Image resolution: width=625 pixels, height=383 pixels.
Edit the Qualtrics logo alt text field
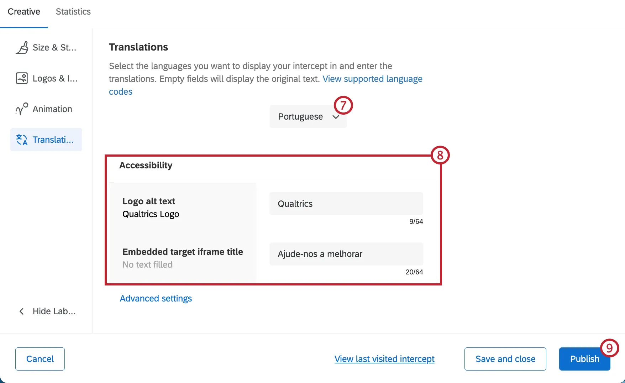(x=346, y=203)
